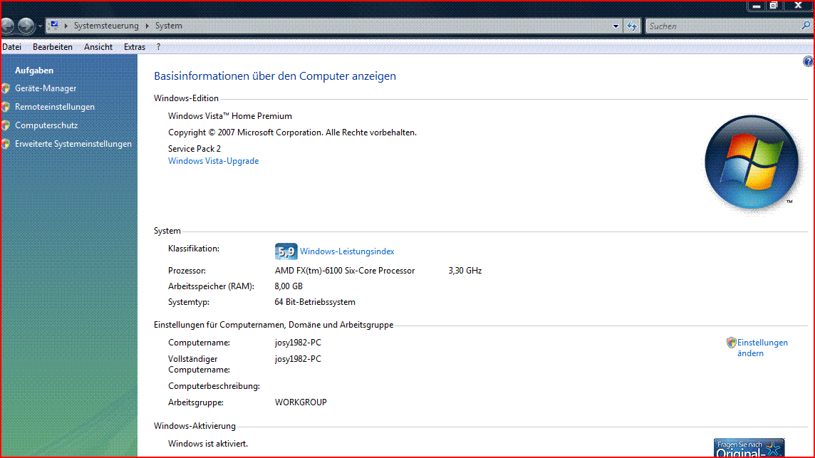
Task: Open the address bar history dropdown arrow
Action: (x=616, y=26)
